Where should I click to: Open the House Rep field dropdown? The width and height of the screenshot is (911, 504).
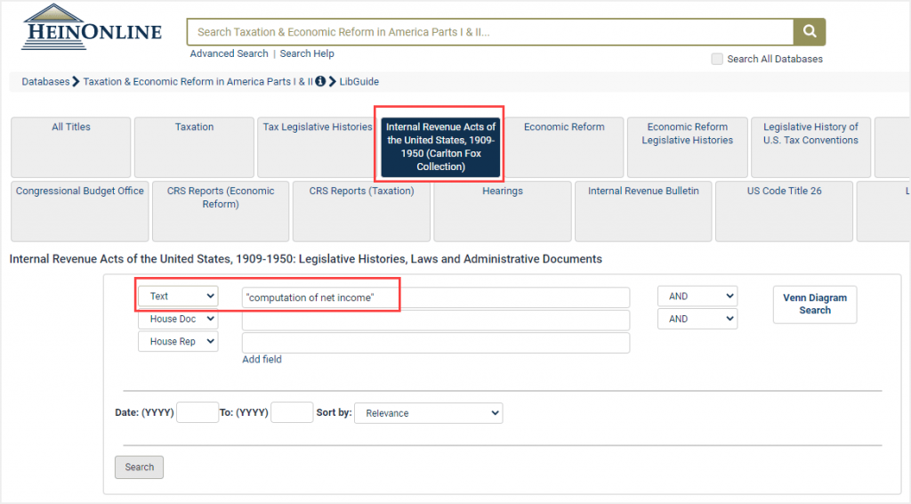tap(178, 341)
